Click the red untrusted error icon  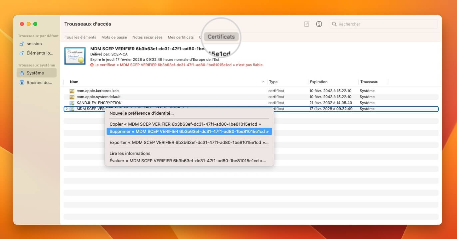tap(92, 65)
